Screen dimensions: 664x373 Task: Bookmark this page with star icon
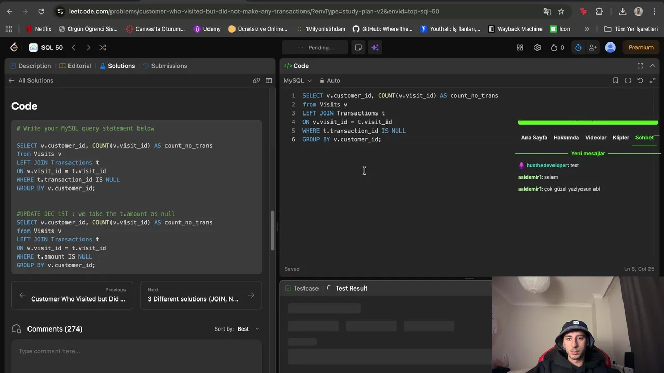pos(561,11)
